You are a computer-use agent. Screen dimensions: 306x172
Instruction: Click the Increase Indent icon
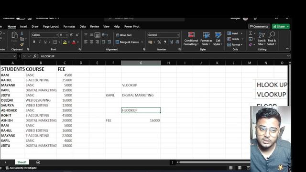tap(109, 42)
